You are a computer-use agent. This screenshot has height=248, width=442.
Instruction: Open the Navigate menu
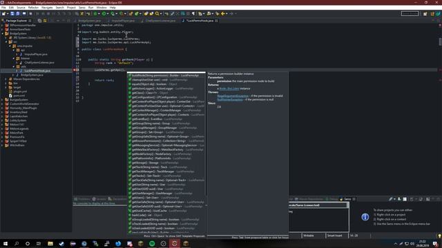[47, 8]
